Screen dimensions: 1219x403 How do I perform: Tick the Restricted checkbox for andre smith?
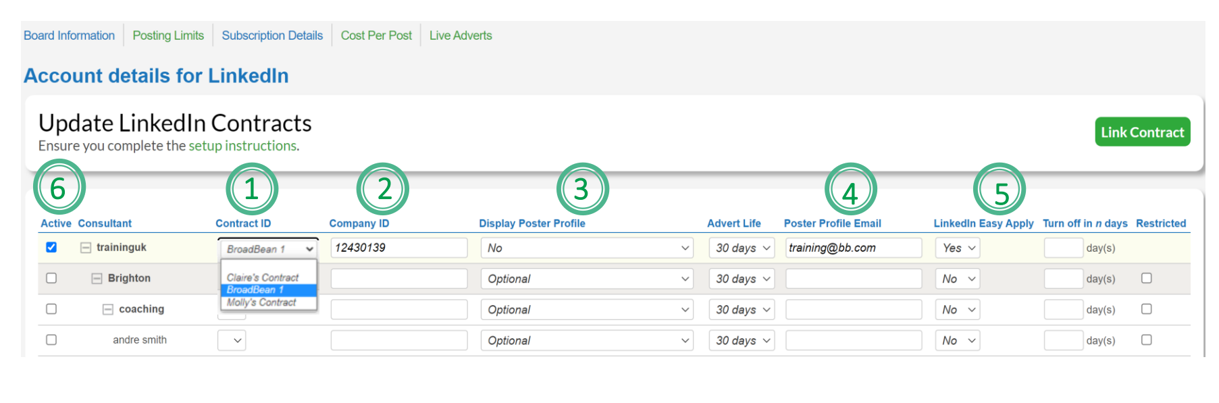tap(1146, 340)
